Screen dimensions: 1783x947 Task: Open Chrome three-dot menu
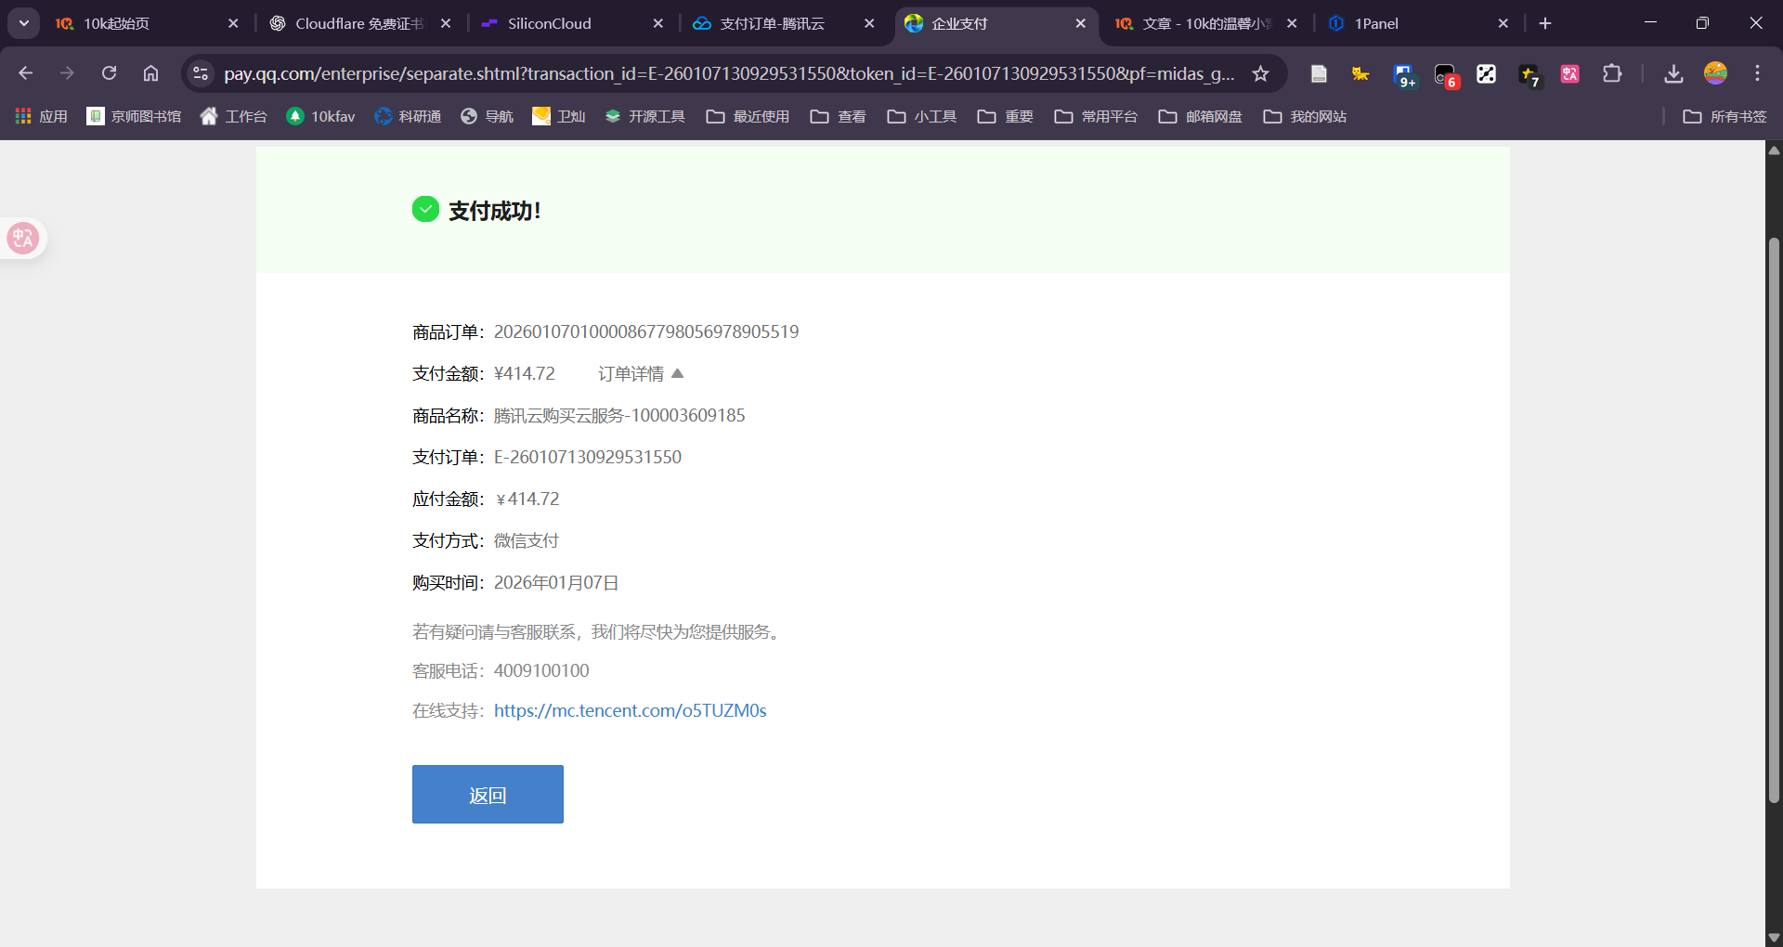pos(1757,73)
